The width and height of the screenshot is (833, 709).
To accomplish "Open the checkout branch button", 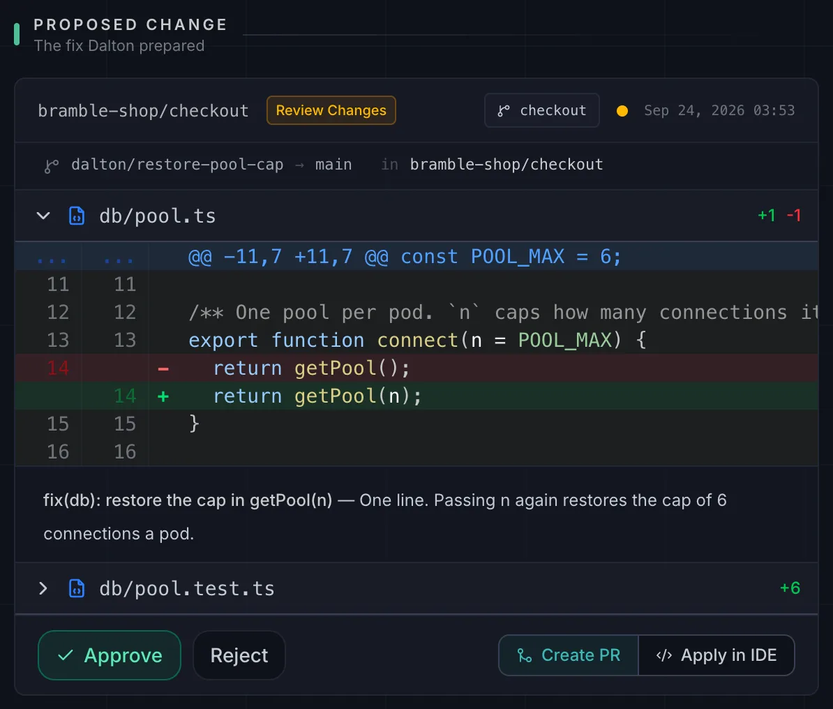I will point(541,110).
